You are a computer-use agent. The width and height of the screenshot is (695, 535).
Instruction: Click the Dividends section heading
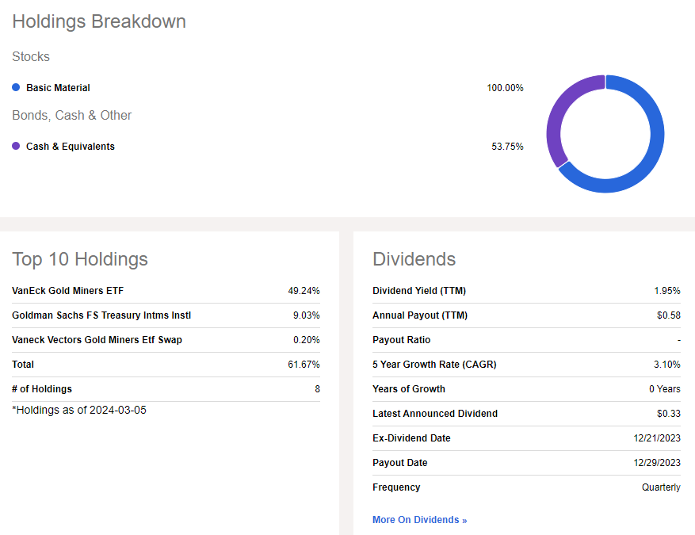tap(414, 259)
